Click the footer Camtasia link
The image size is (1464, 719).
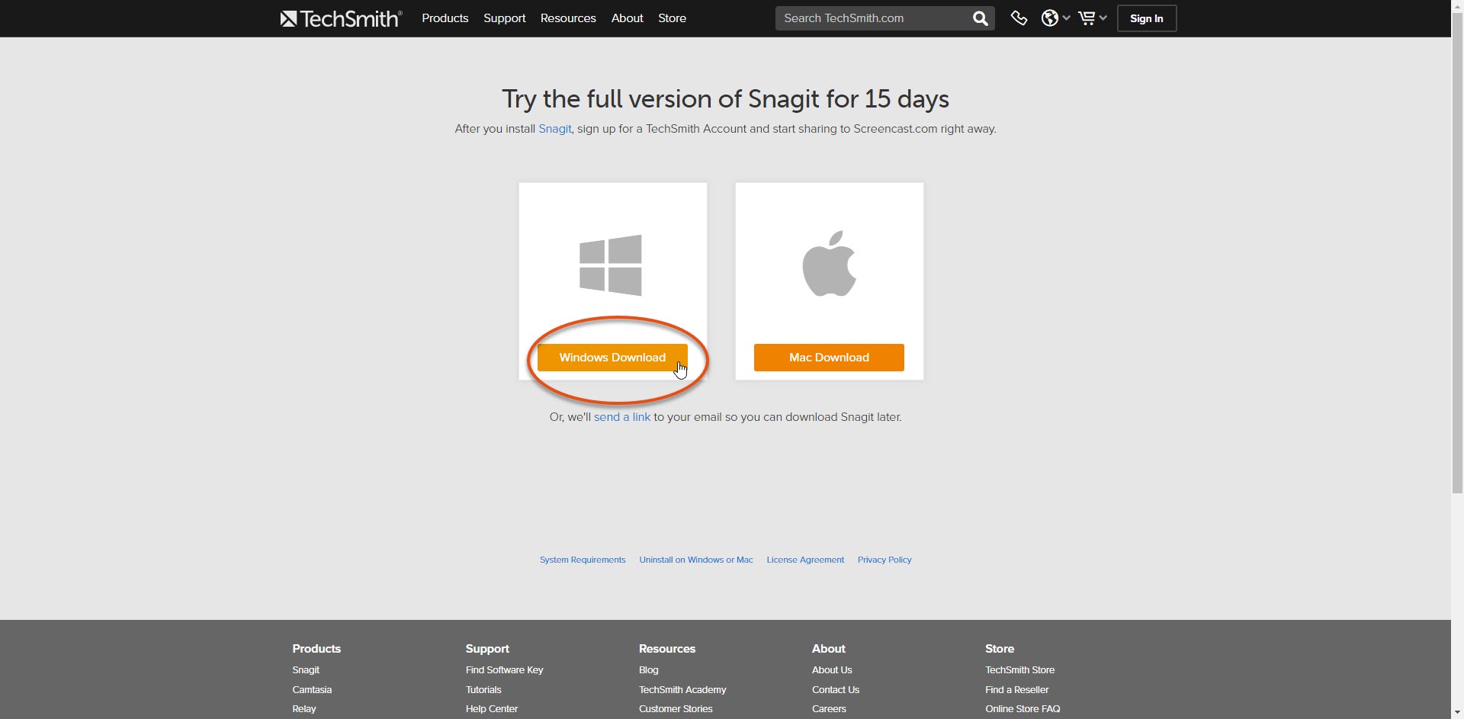[x=312, y=690]
